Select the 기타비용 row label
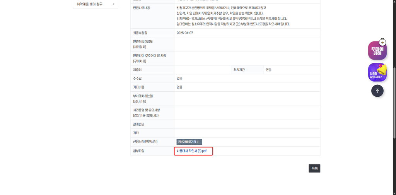 point(139,87)
